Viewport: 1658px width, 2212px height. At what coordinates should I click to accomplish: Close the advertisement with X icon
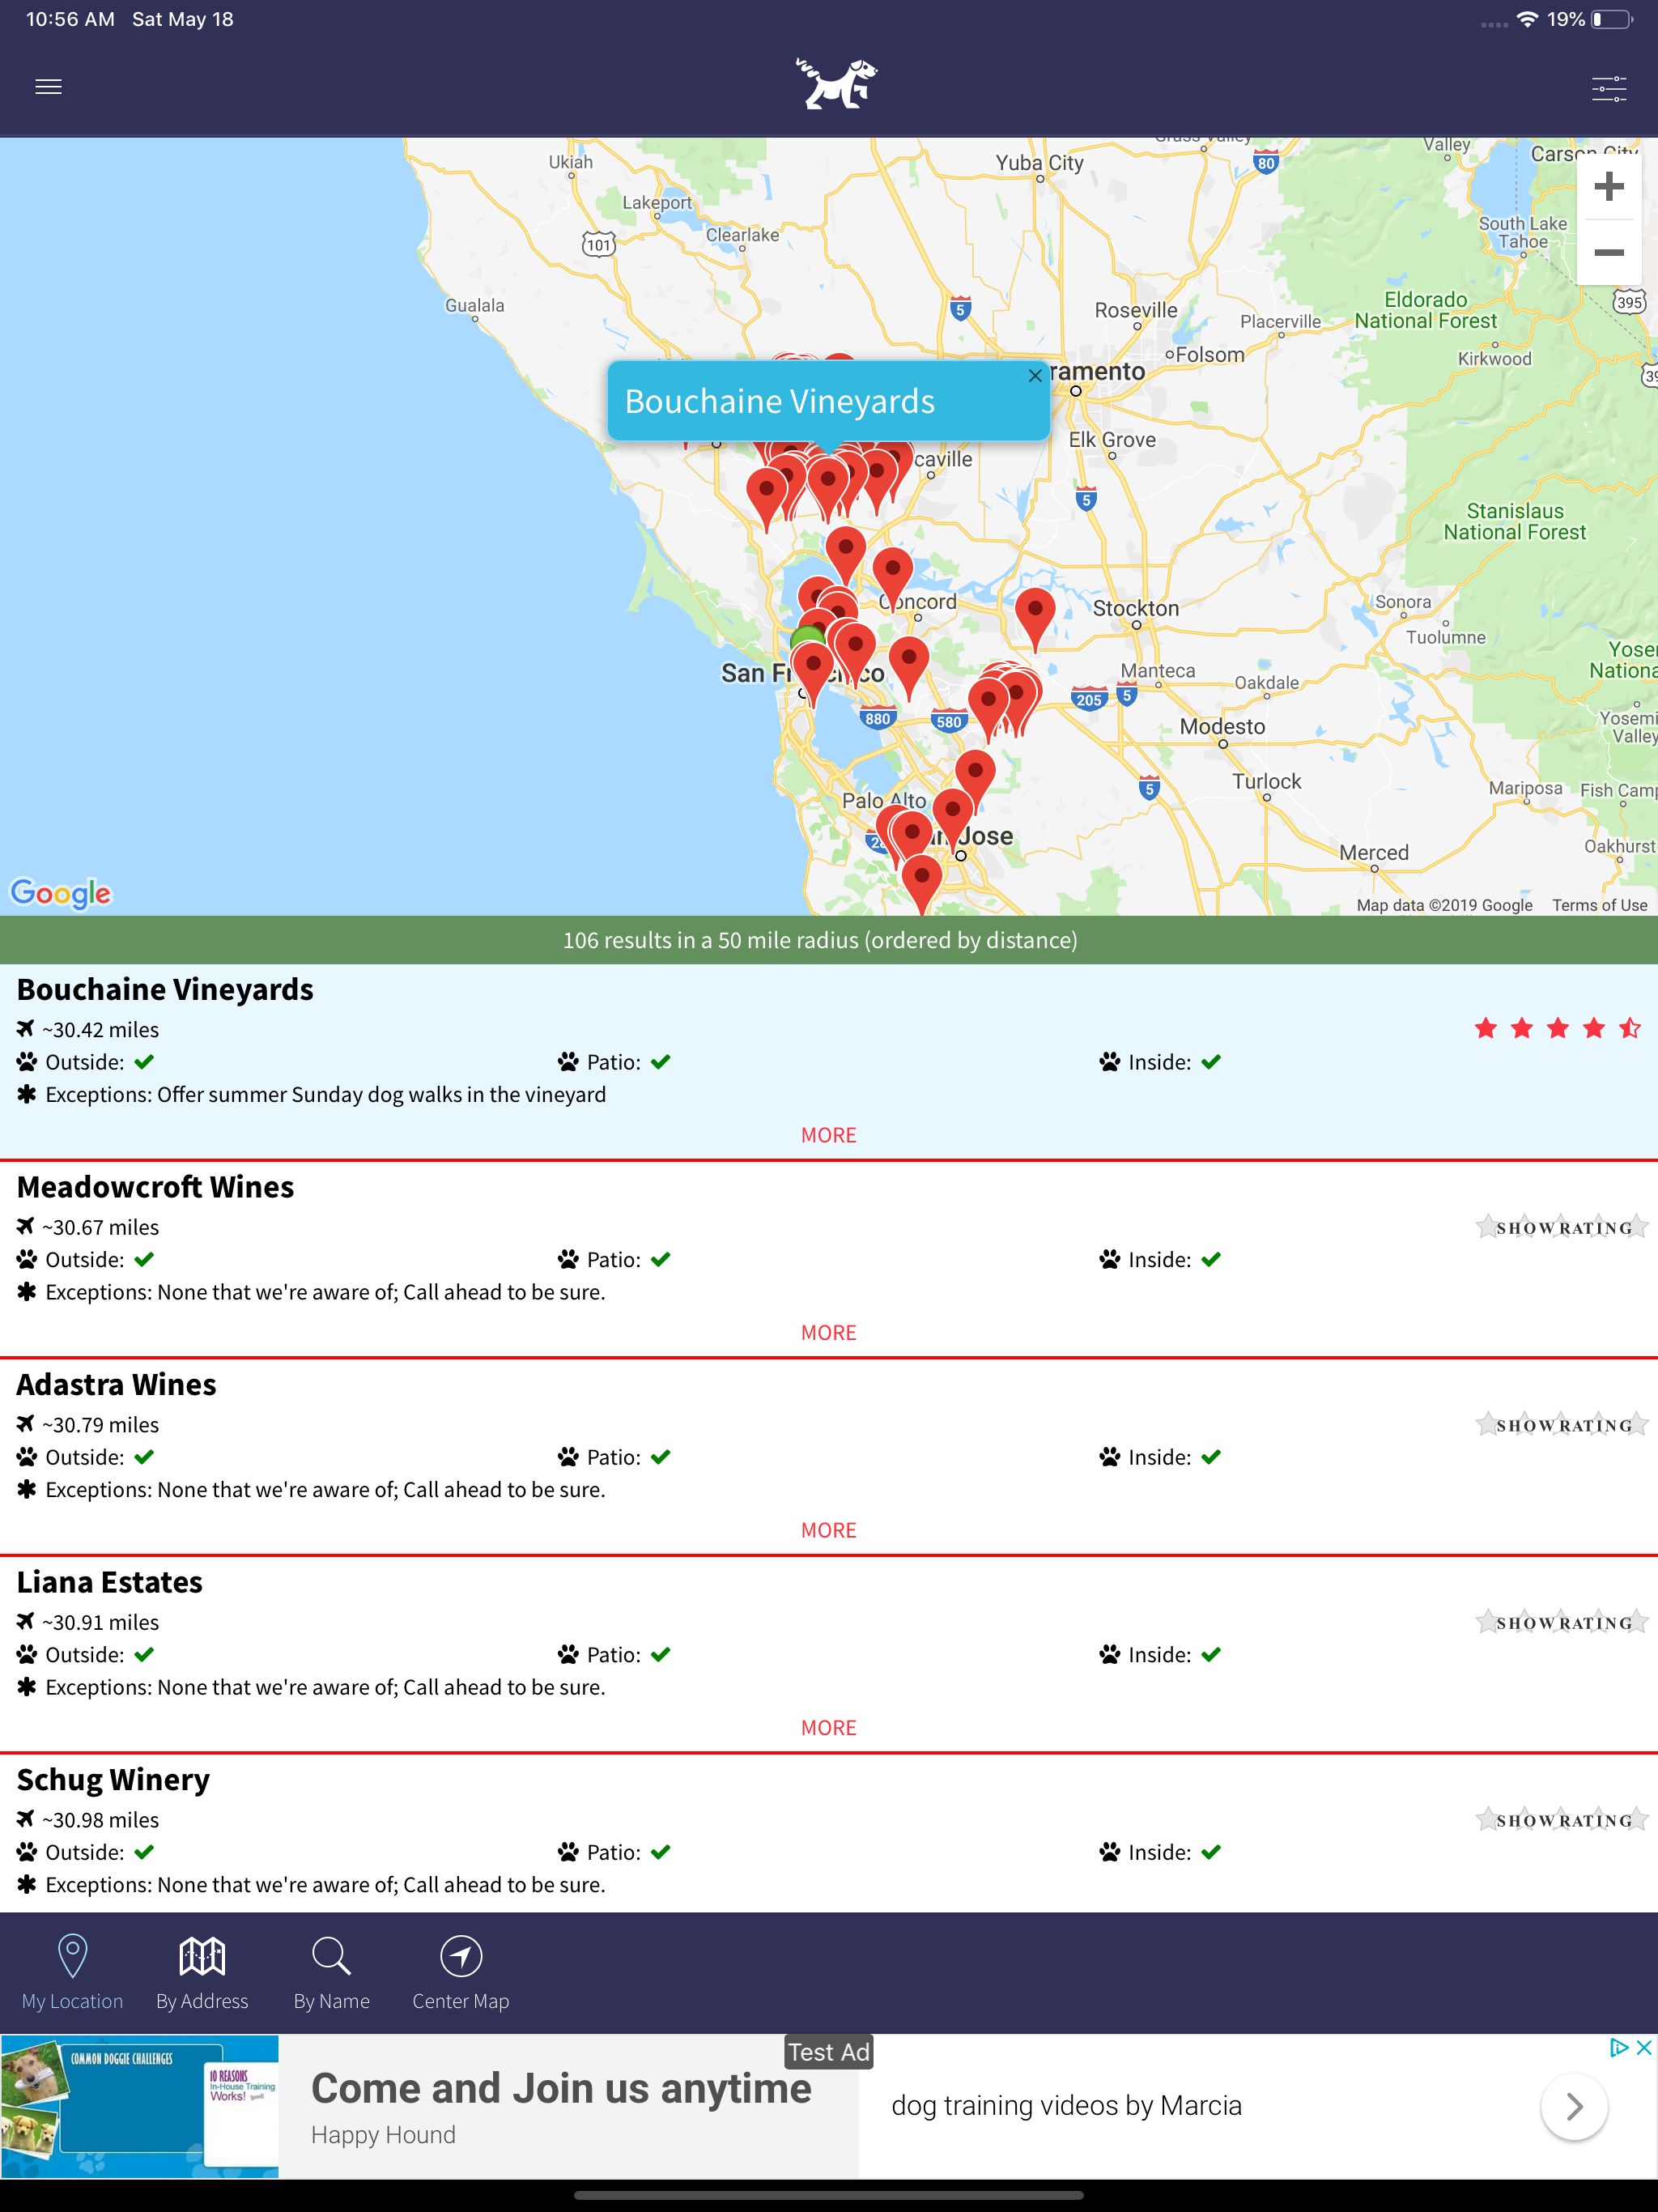(1643, 2047)
